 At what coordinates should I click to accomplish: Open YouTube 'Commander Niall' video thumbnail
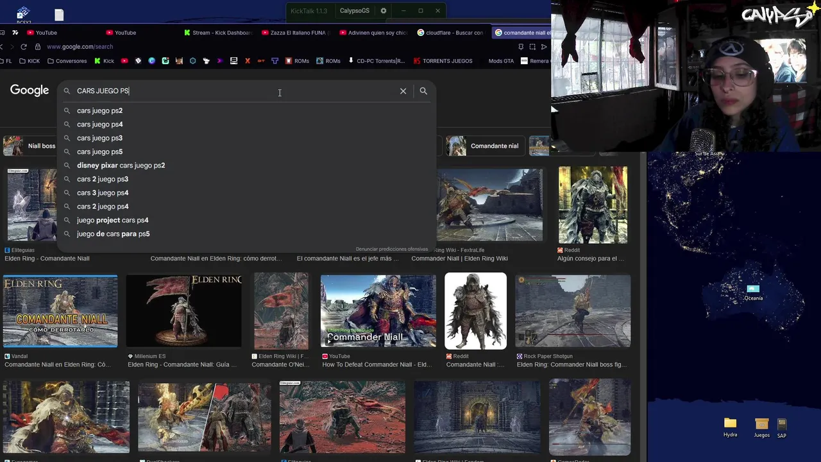click(x=378, y=311)
